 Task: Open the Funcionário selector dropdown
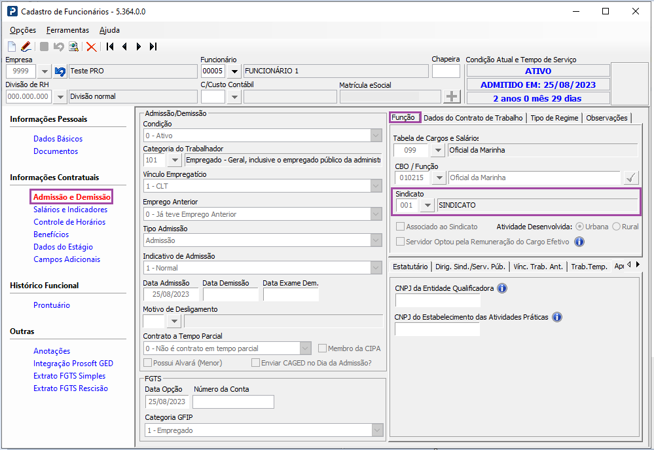[x=234, y=71]
